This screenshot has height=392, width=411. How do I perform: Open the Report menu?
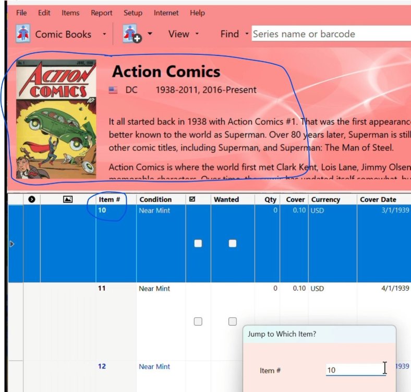[x=101, y=13]
